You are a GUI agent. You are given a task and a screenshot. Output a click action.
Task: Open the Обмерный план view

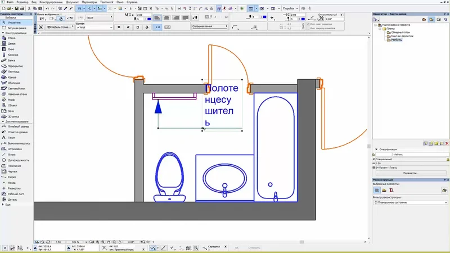400,33
